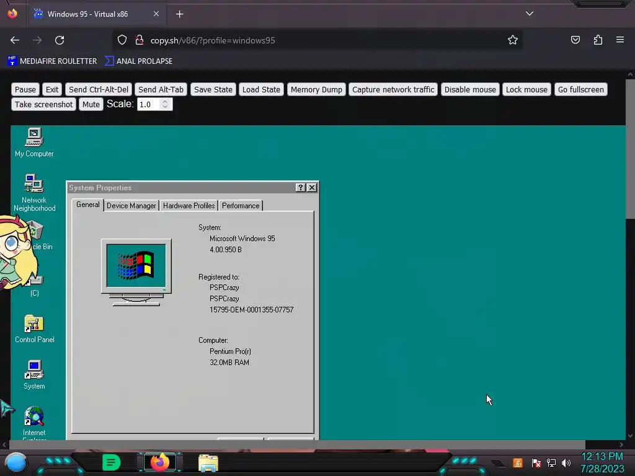Click the network tray icon
635x476 pixels.
coord(551,462)
